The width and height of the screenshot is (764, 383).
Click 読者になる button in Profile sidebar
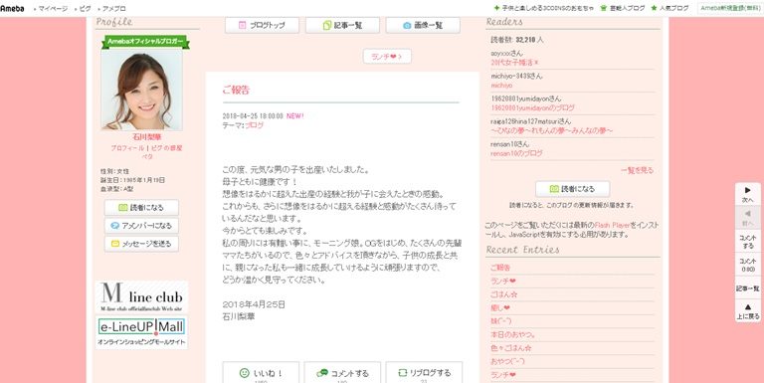click(141, 208)
